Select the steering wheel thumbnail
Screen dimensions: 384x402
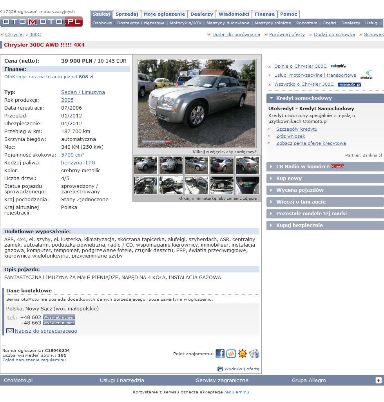coord(171,186)
